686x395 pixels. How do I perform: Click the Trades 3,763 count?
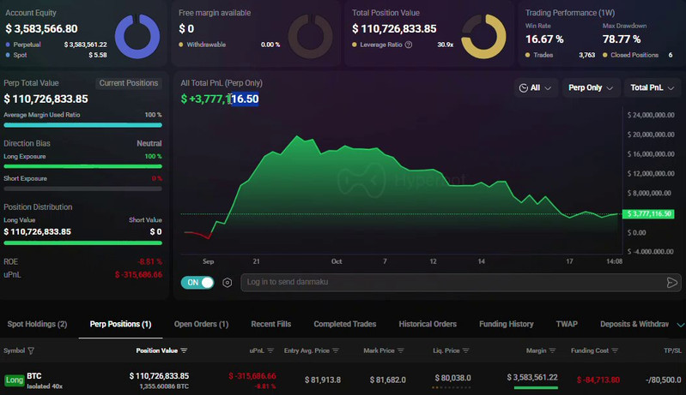pyautogui.click(x=586, y=55)
